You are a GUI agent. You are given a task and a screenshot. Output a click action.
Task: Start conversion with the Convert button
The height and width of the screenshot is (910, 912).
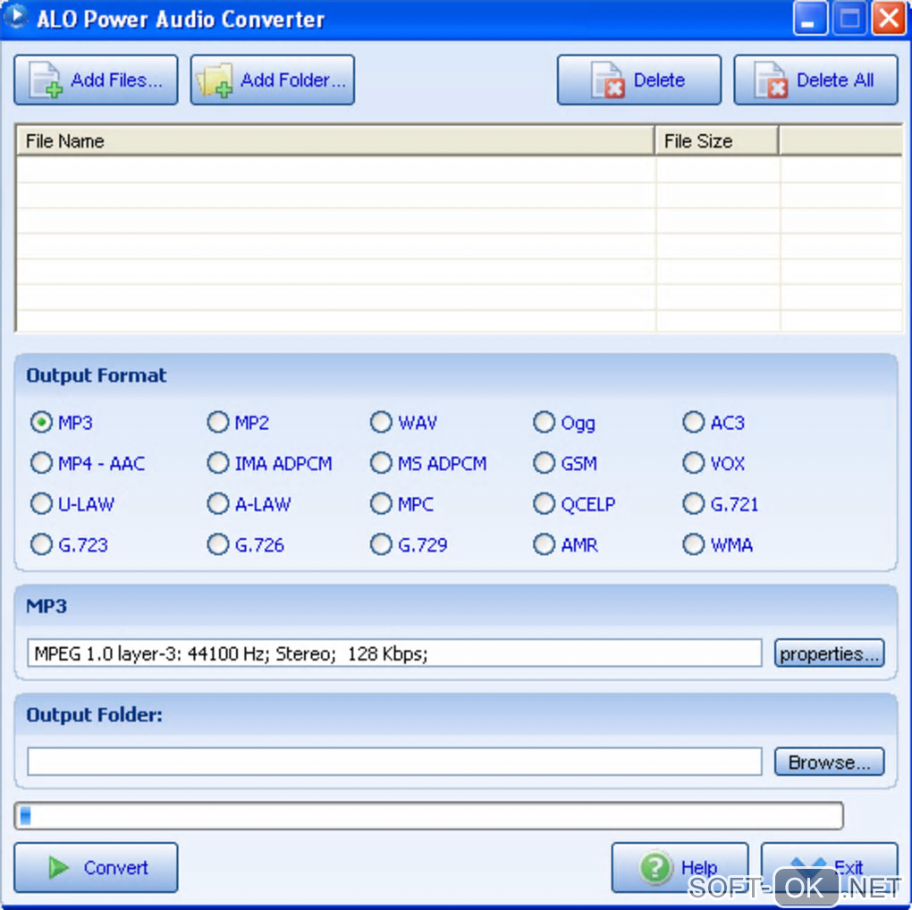96,867
